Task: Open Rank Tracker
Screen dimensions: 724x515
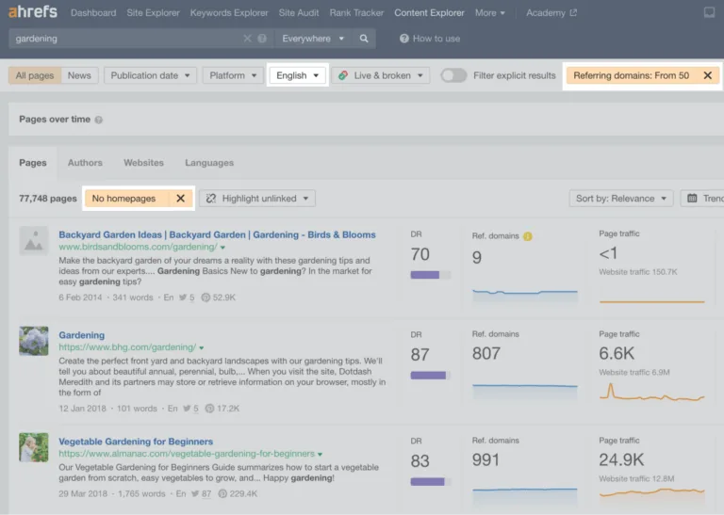Action: [356, 13]
